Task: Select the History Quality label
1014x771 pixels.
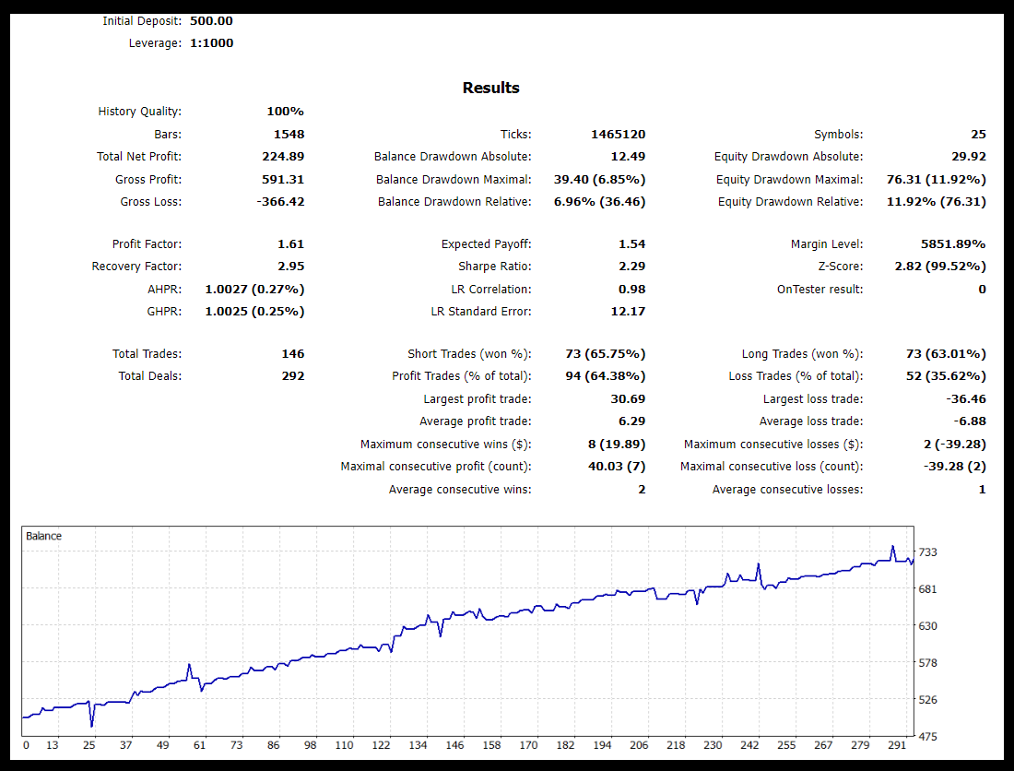Action: [140, 112]
